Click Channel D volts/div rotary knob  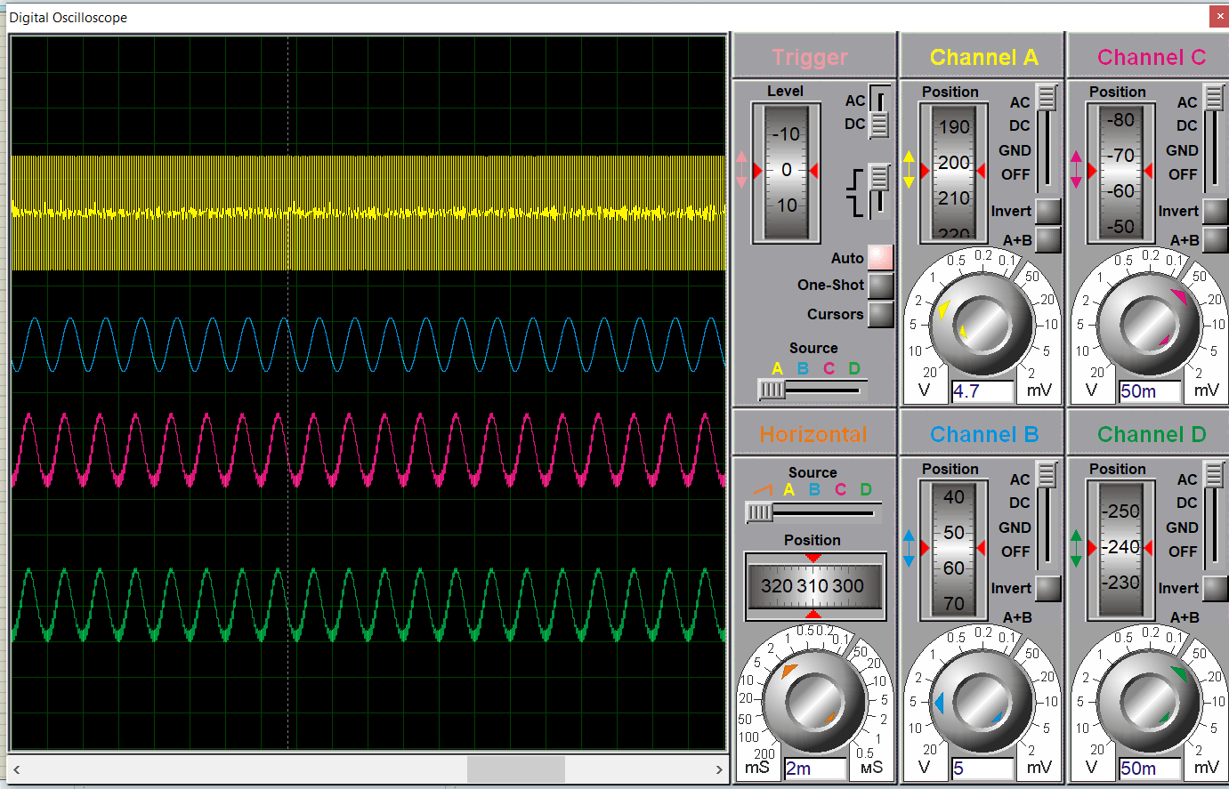1149,703
